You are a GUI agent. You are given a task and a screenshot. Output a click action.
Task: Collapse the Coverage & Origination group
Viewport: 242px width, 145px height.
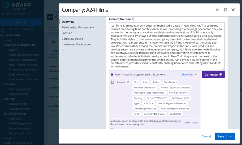(x=2, y=45)
